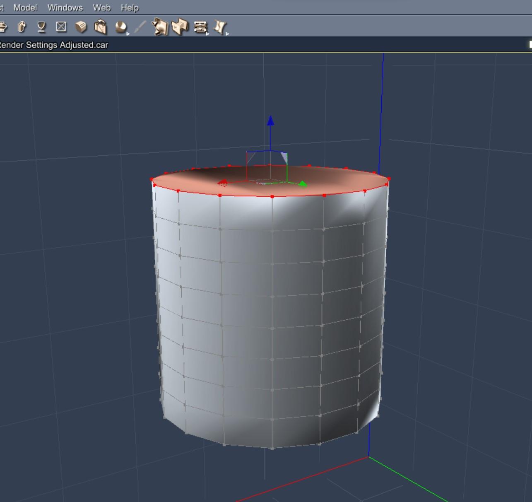Select the 'Render Settings Adjusted.car' document title
532x502 pixels.
pyautogui.click(x=54, y=45)
